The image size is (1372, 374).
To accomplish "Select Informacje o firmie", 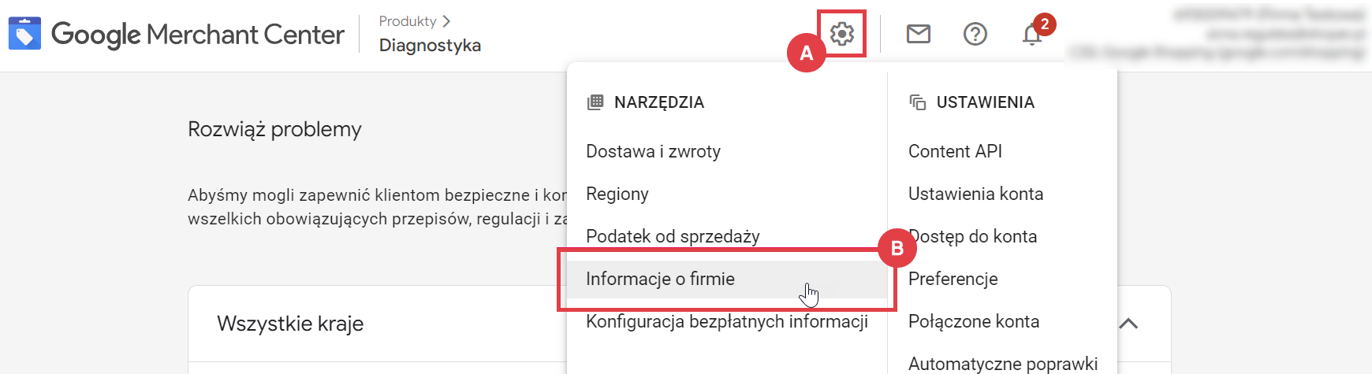I will click(660, 279).
